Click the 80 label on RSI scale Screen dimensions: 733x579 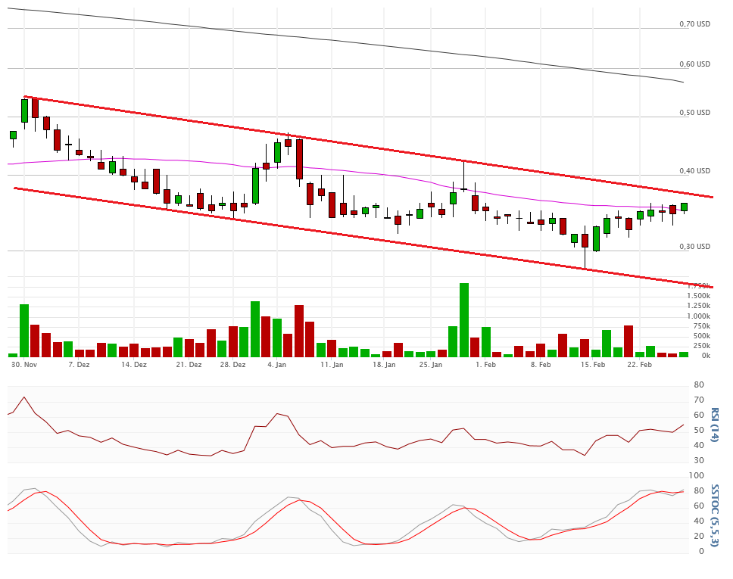coord(699,385)
